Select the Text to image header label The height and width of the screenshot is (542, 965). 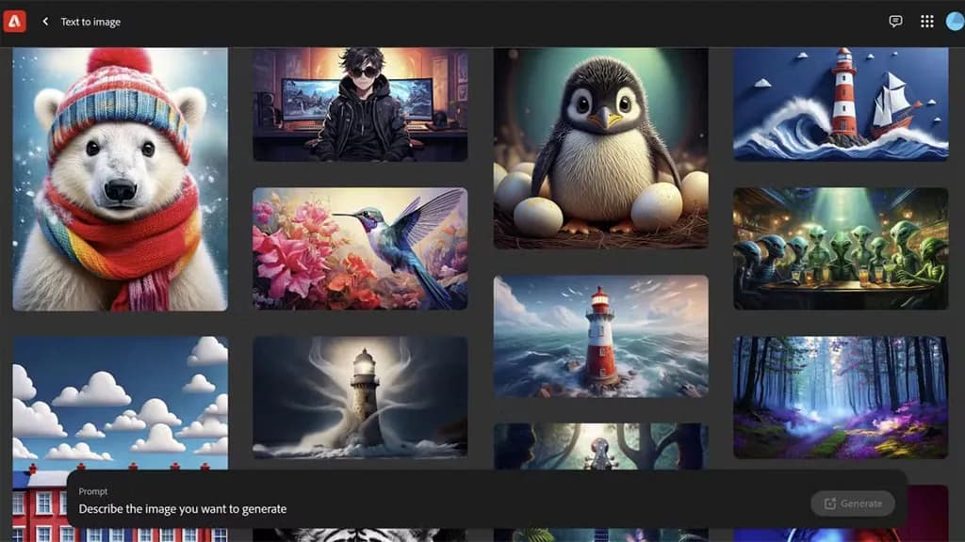90,21
